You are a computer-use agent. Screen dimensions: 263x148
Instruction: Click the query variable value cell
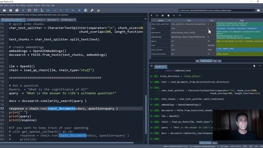[x=240, y=41]
